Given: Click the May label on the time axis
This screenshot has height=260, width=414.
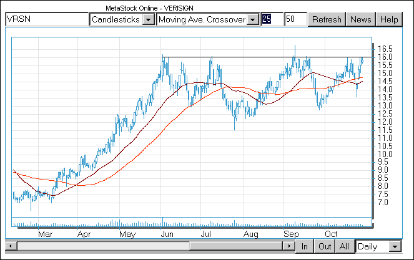Looking at the screenshot, I should coord(127,234).
